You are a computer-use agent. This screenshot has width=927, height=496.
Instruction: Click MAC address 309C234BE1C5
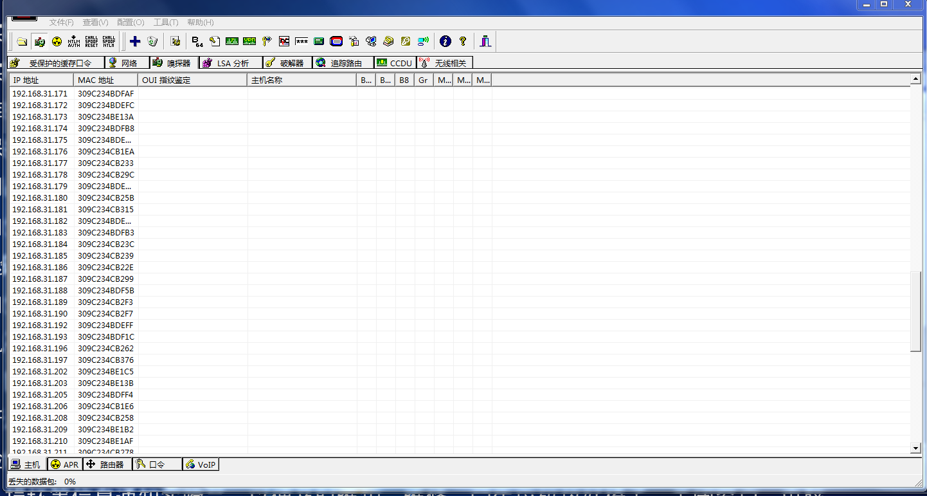tap(106, 372)
